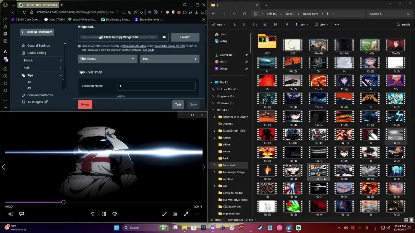The width and height of the screenshot is (415, 233).
Task: Open the Windows Start menu
Action: point(117,228)
